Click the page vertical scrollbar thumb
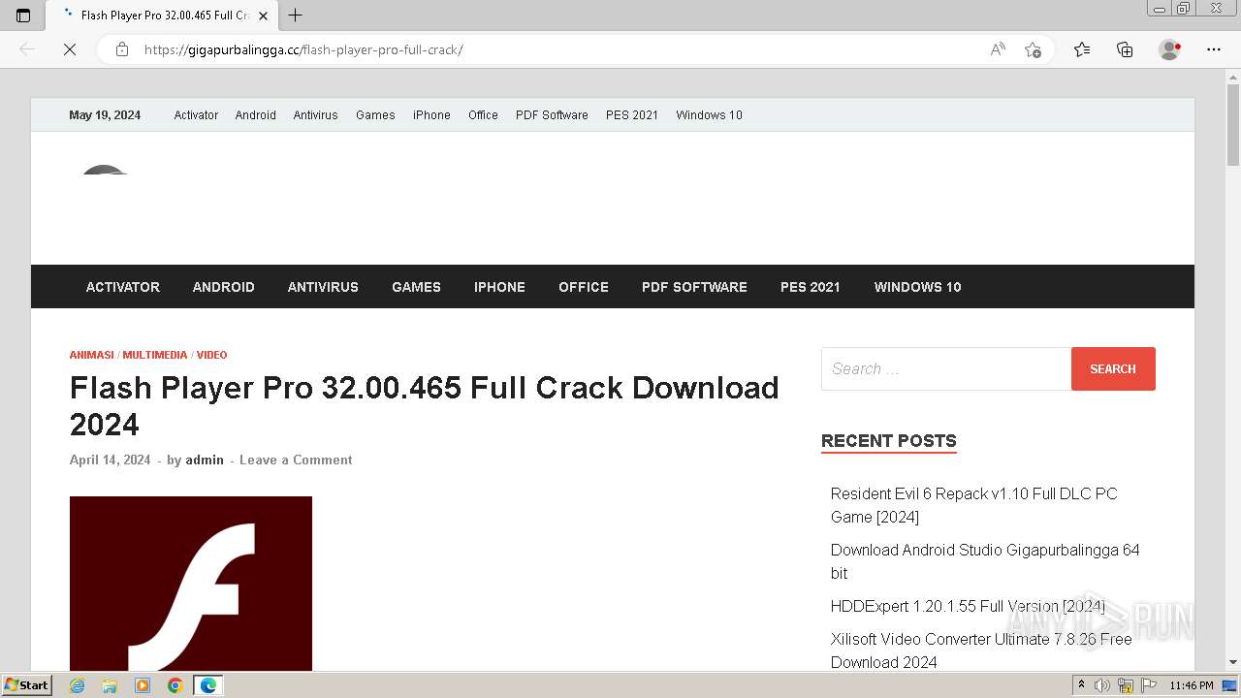The width and height of the screenshot is (1241, 698). [1233, 126]
